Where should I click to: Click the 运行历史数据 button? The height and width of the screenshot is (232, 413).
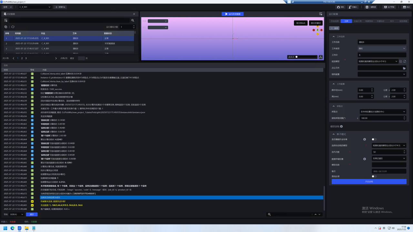[233, 14]
